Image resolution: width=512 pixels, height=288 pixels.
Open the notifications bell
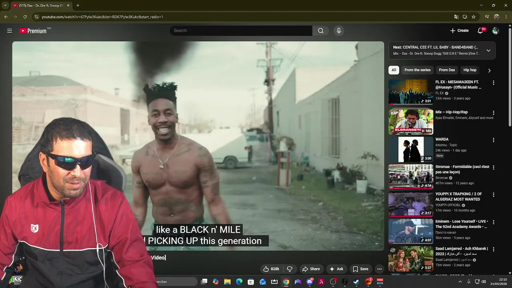pos(480,30)
